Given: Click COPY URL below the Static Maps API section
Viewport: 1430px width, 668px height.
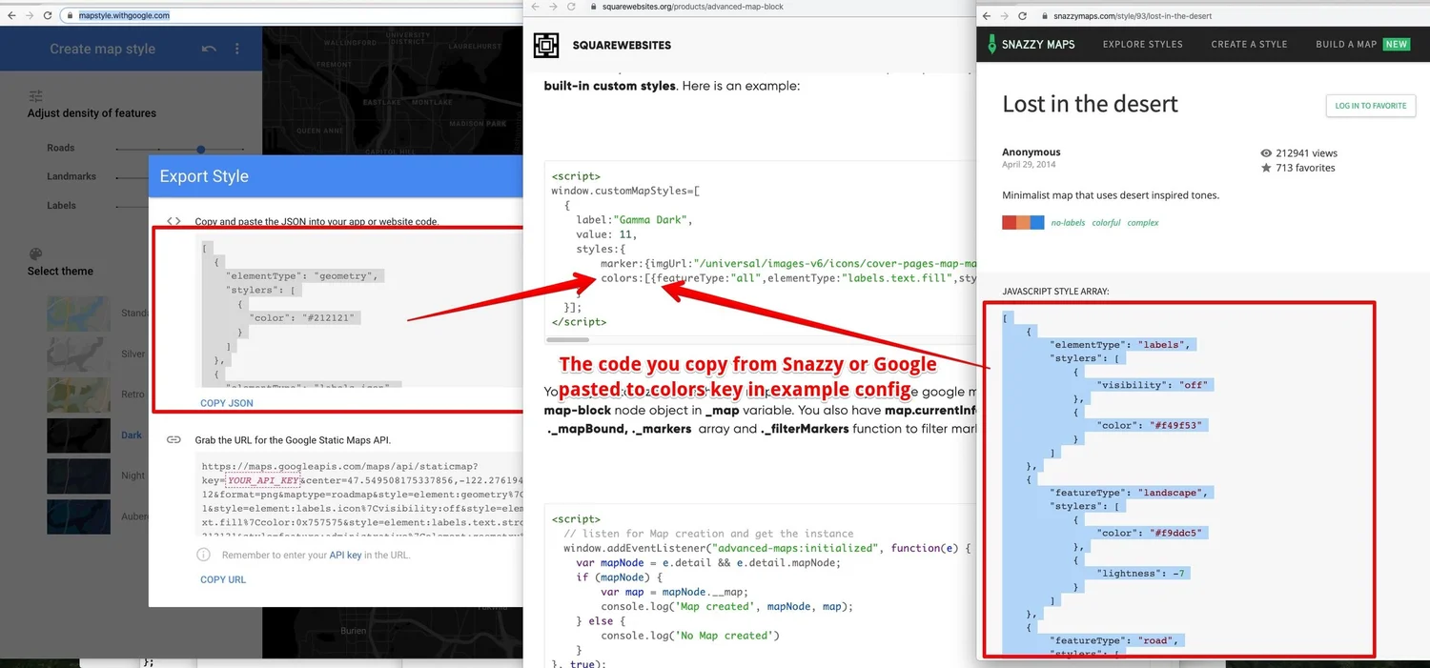Looking at the screenshot, I should [222, 578].
